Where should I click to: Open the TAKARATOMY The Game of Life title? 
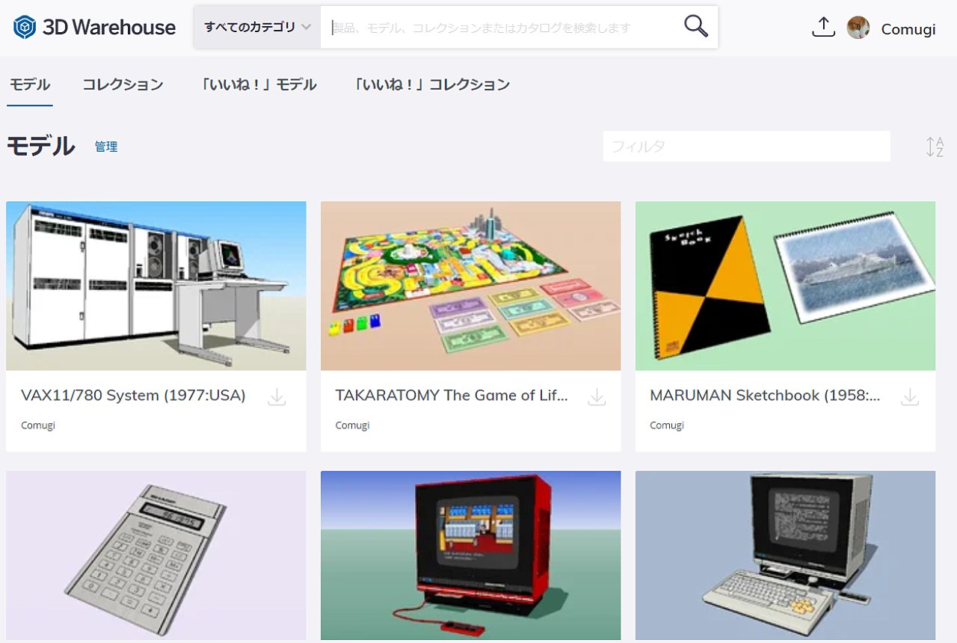point(452,396)
